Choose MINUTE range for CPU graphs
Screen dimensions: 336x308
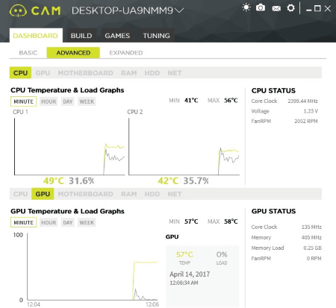(x=23, y=101)
